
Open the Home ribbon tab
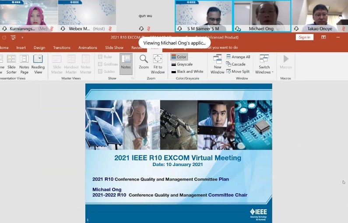click(x=4, y=47)
